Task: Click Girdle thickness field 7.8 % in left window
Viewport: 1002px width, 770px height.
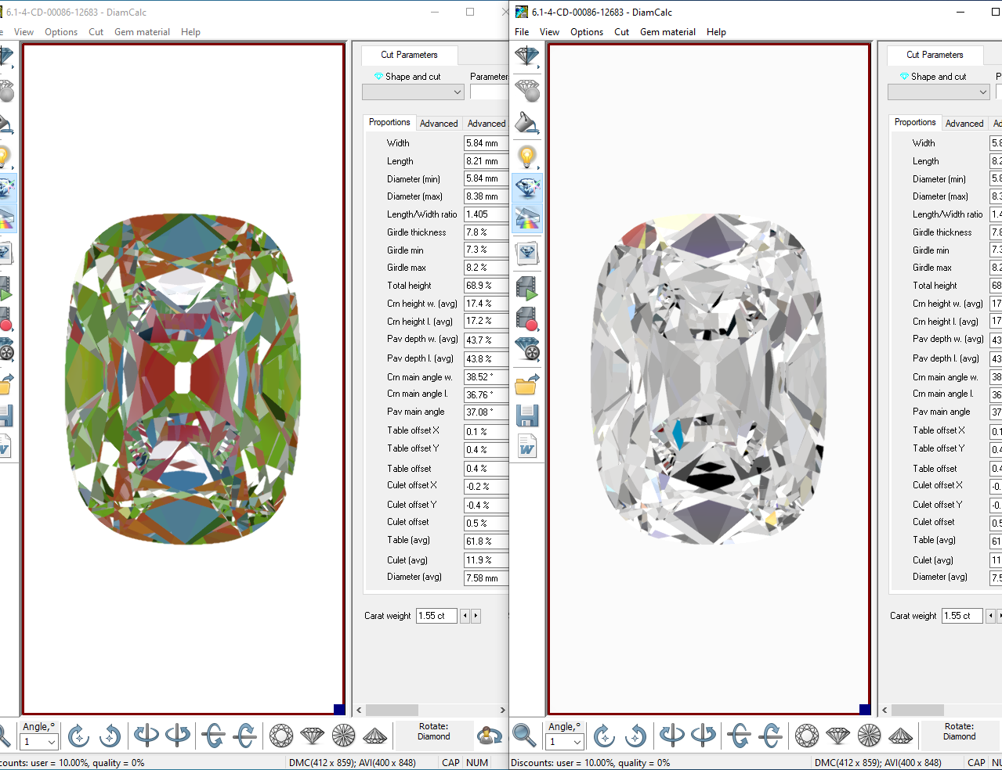Action: (x=486, y=232)
